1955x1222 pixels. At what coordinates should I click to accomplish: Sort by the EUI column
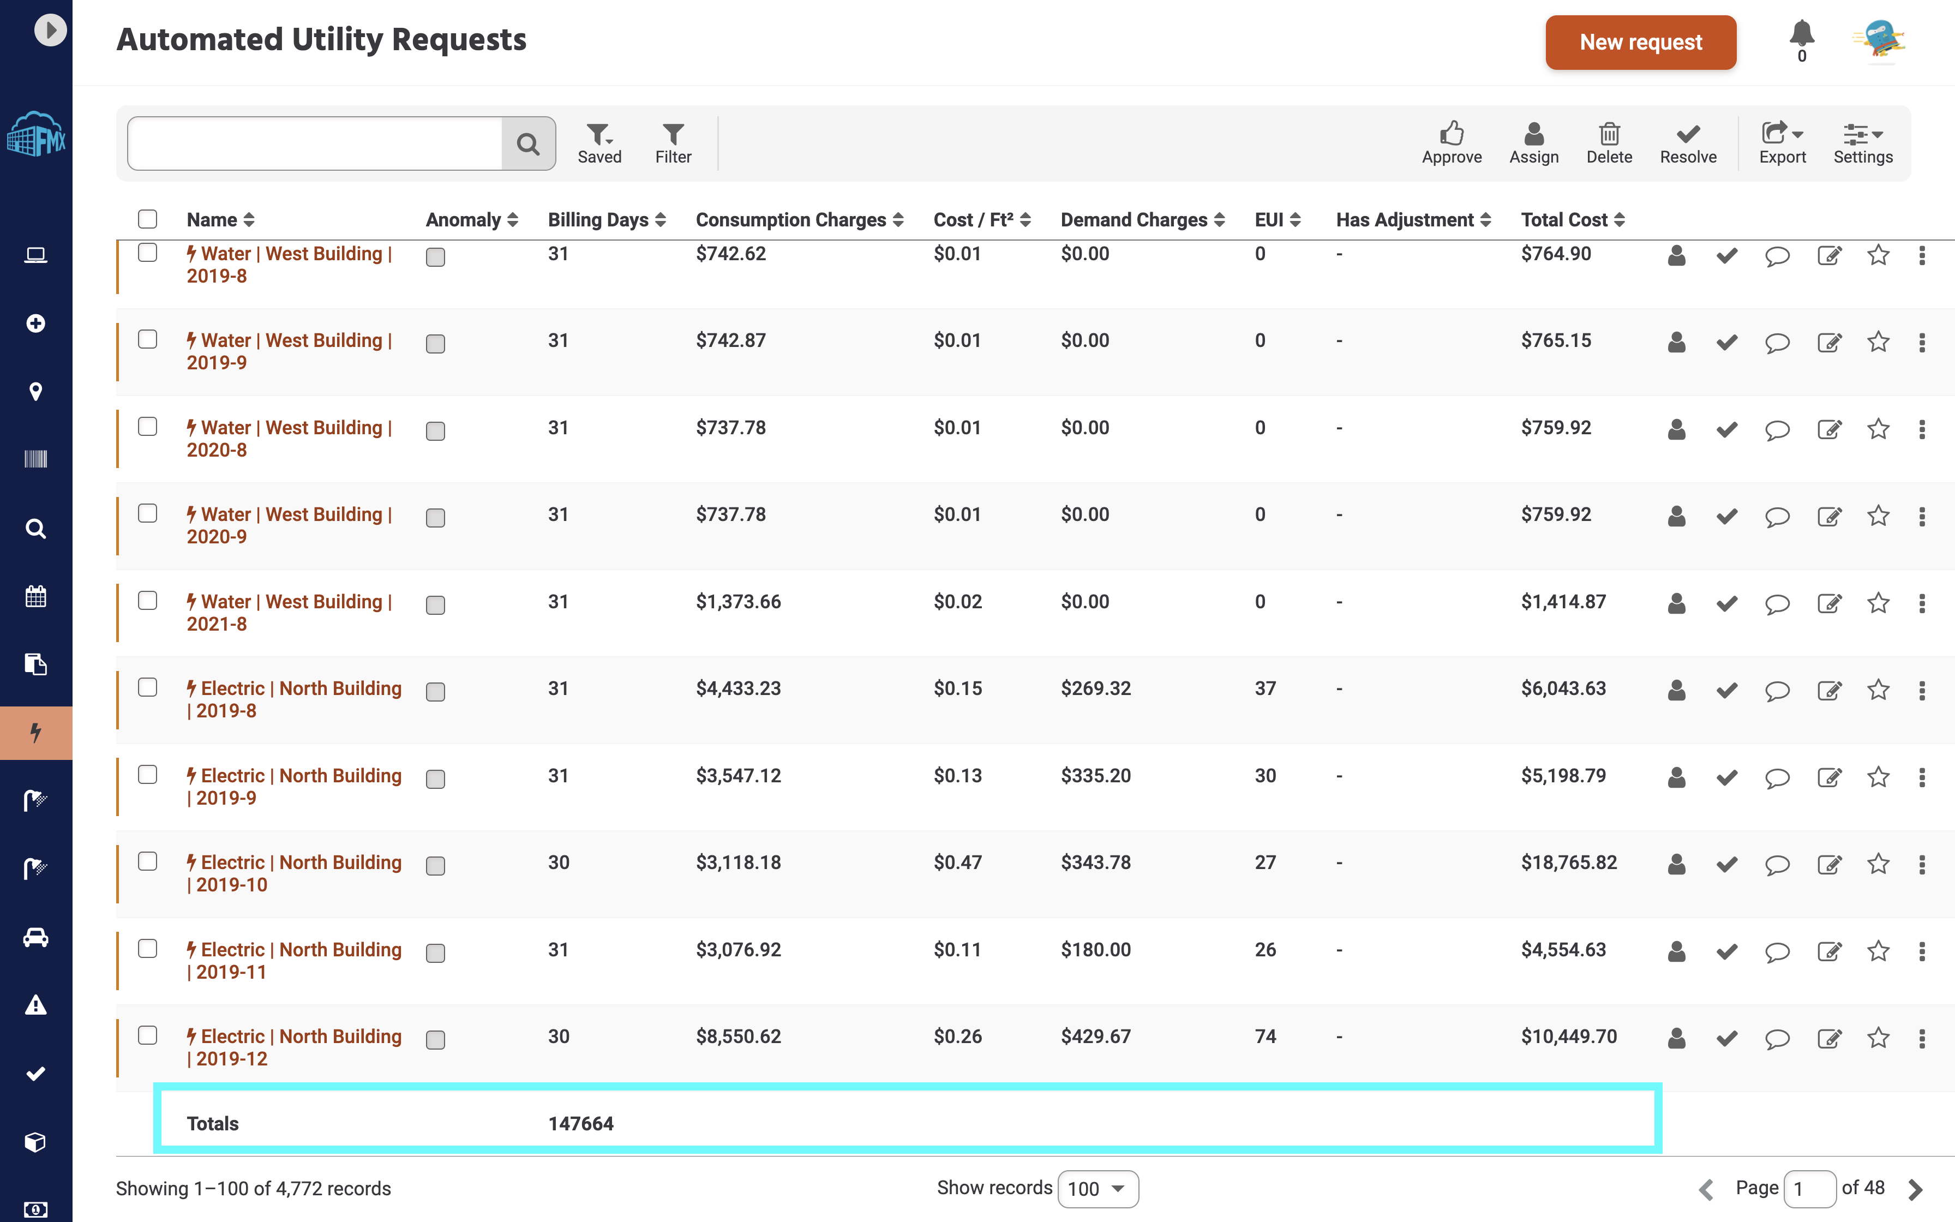pos(1277,220)
